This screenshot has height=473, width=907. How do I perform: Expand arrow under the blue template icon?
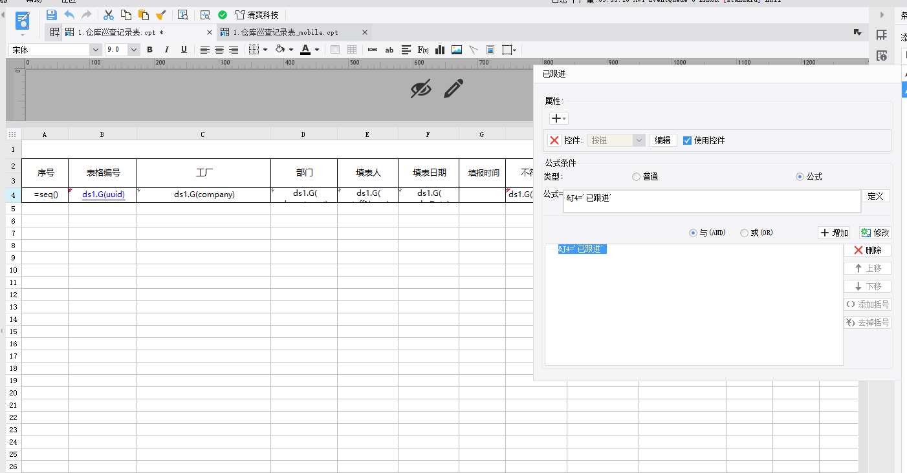pyautogui.click(x=23, y=34)
